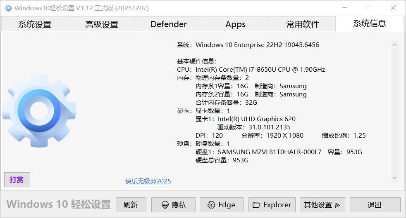Click the 内存条1容量 16G line

coord(251,86)
